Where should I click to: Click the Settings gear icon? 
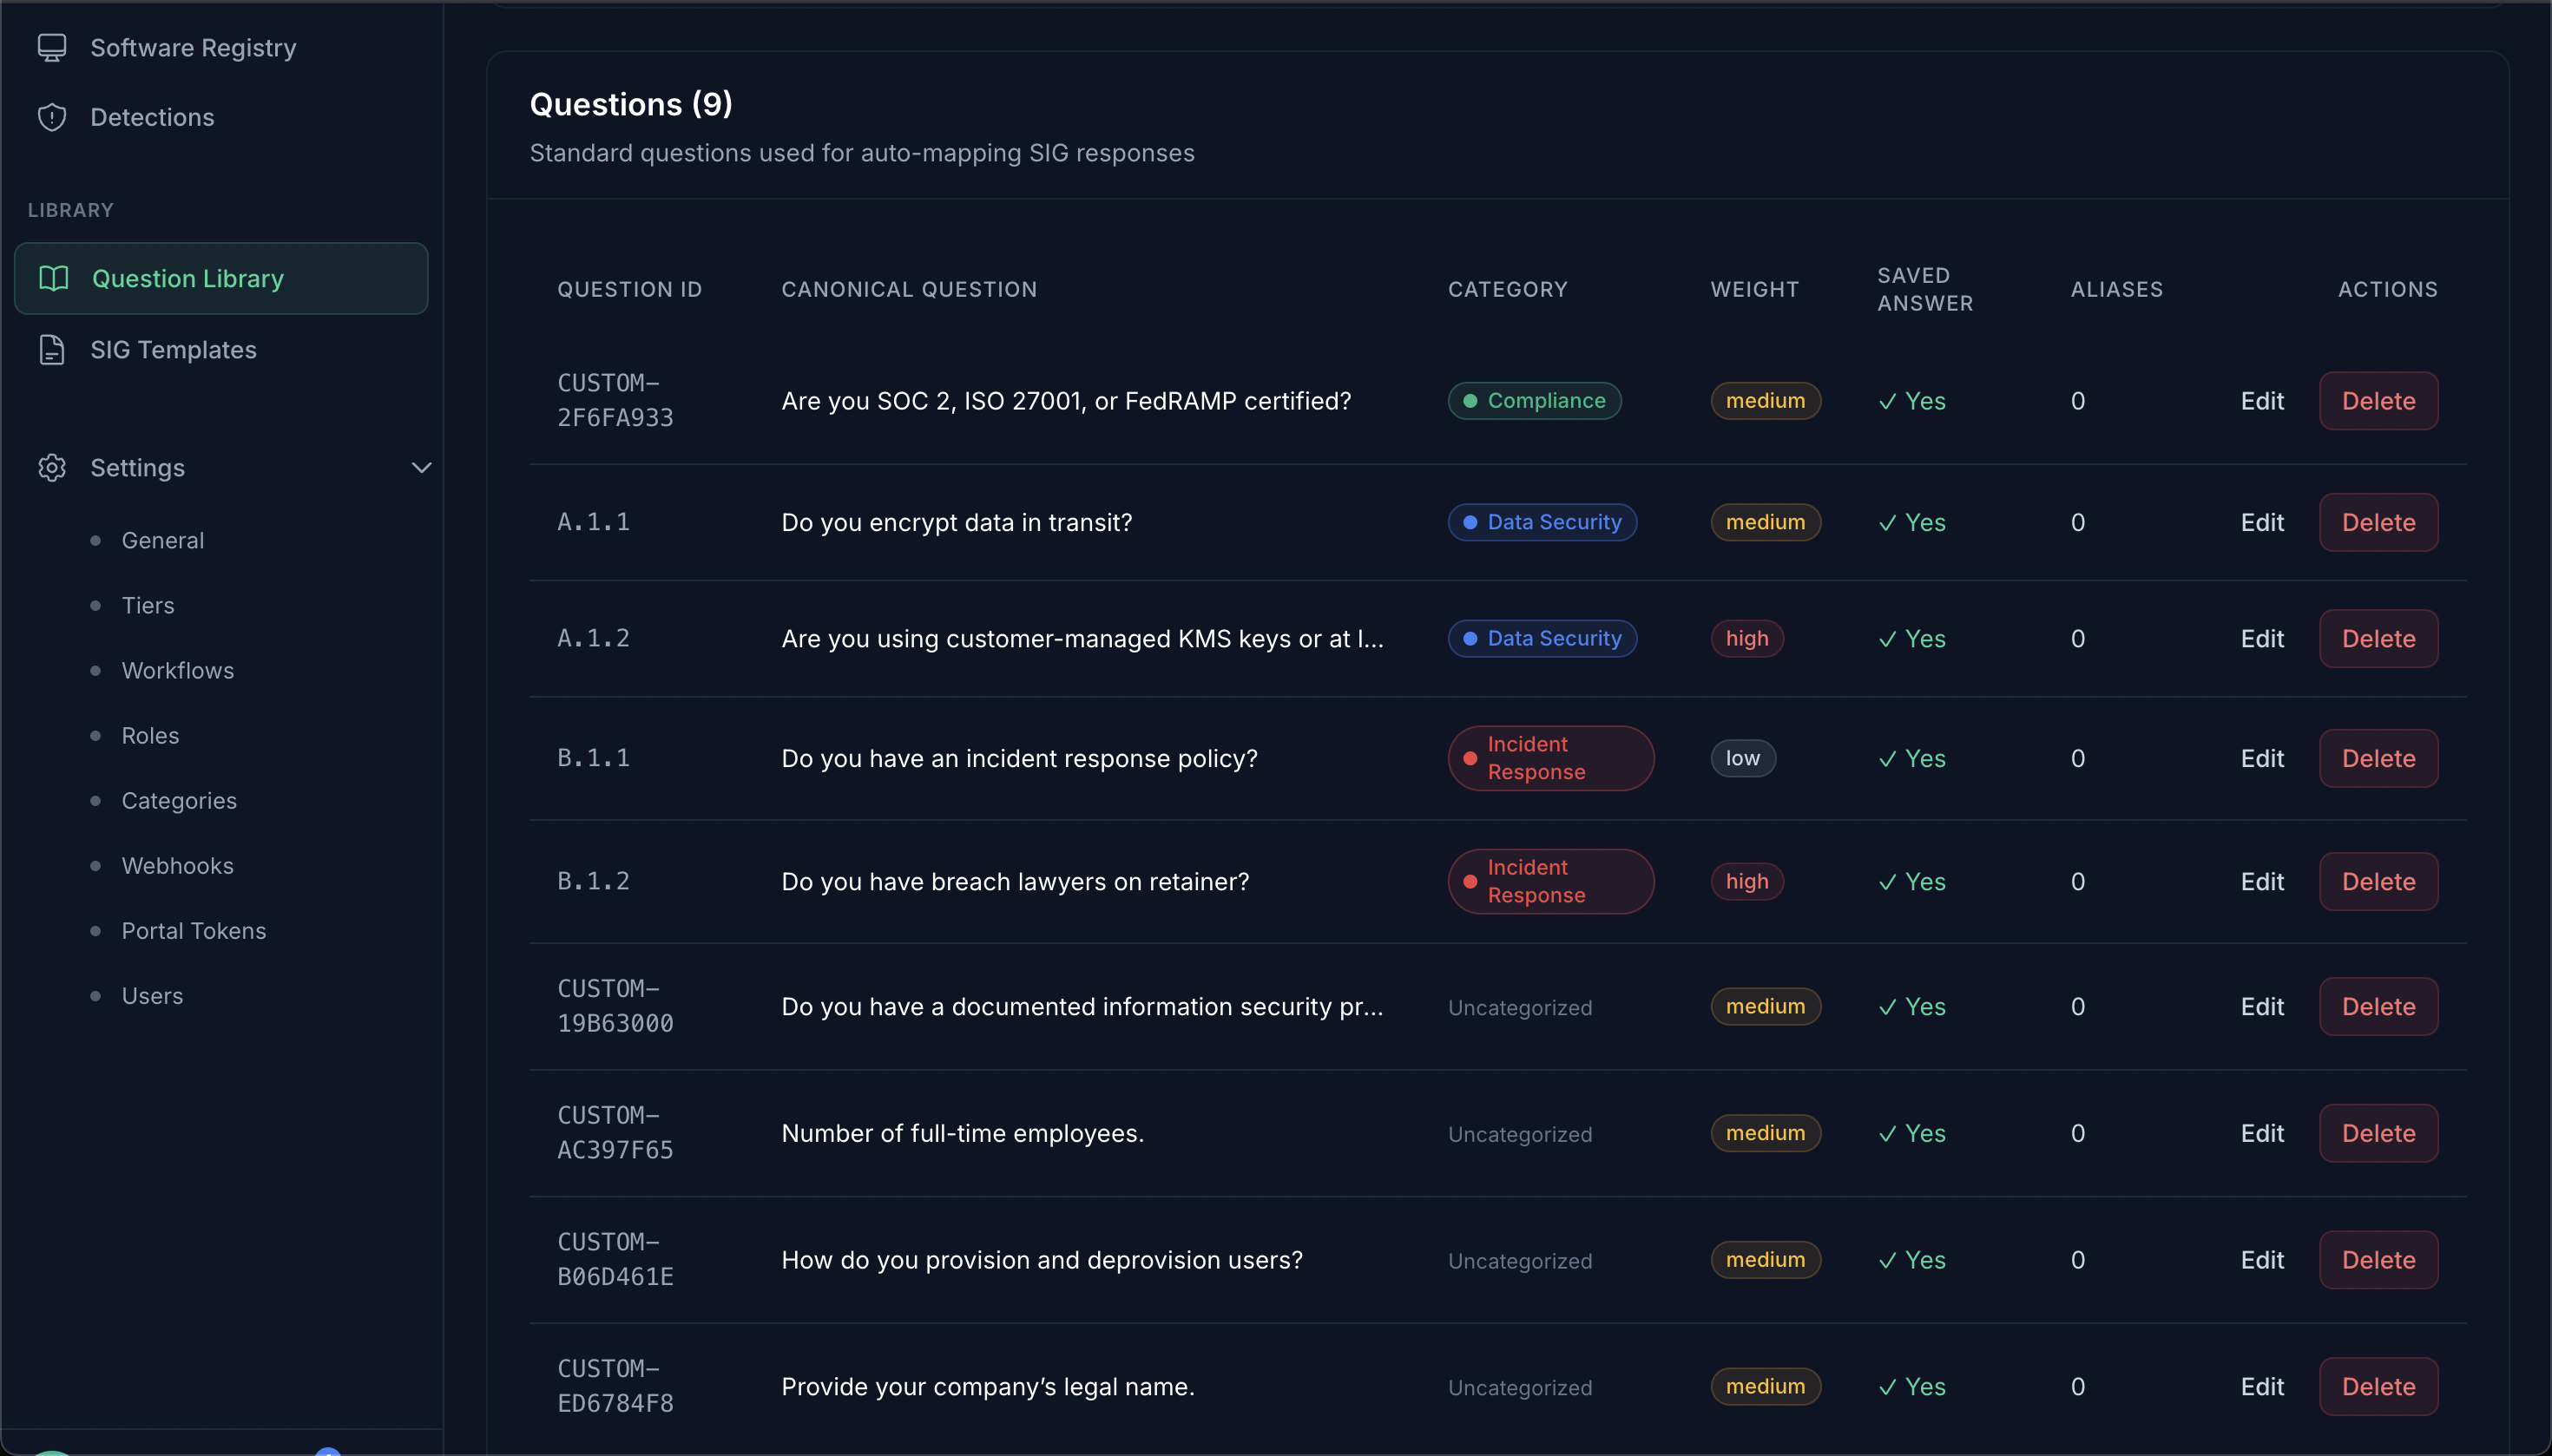tap(52, 467)
